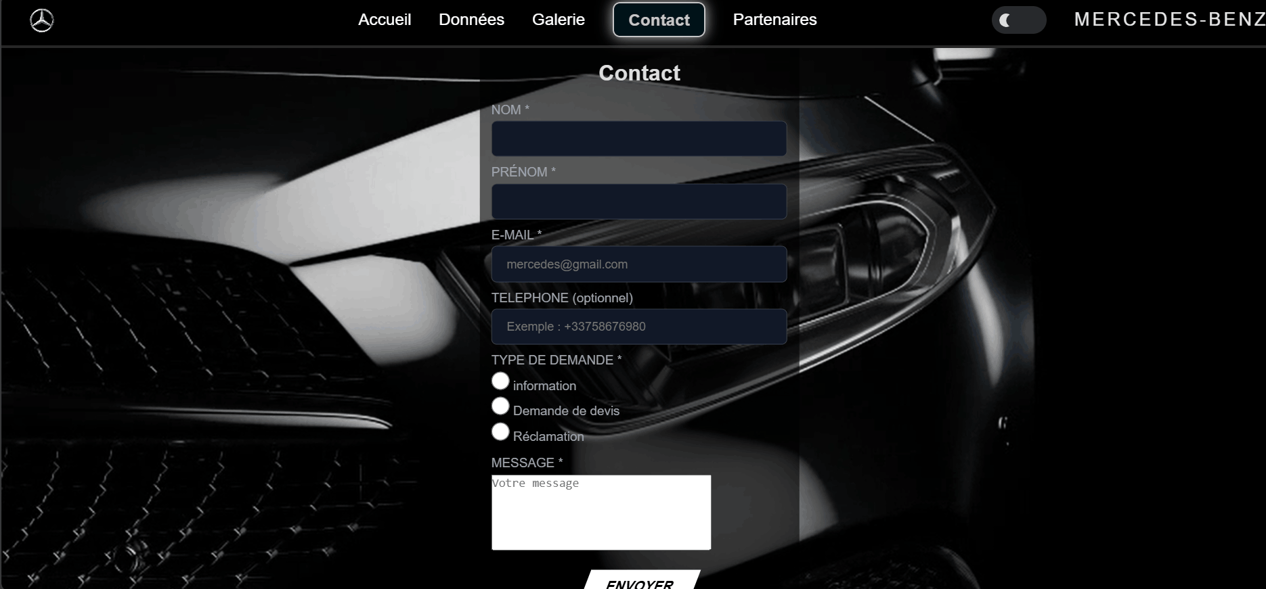Click the Mercedes star logo icon
The image size is (1266, 589).
(x=42, y=20)
